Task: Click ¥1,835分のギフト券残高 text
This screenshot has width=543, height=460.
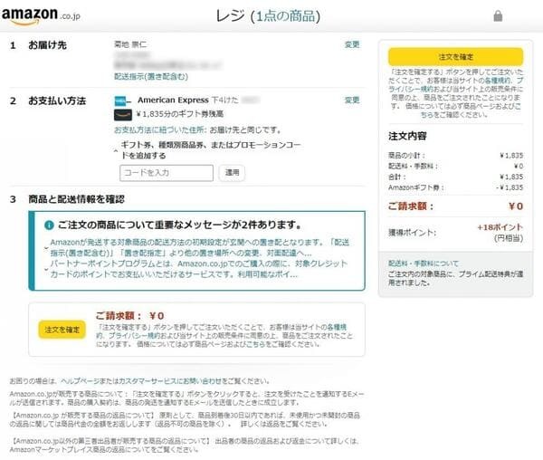Action: tap(180, 114)
